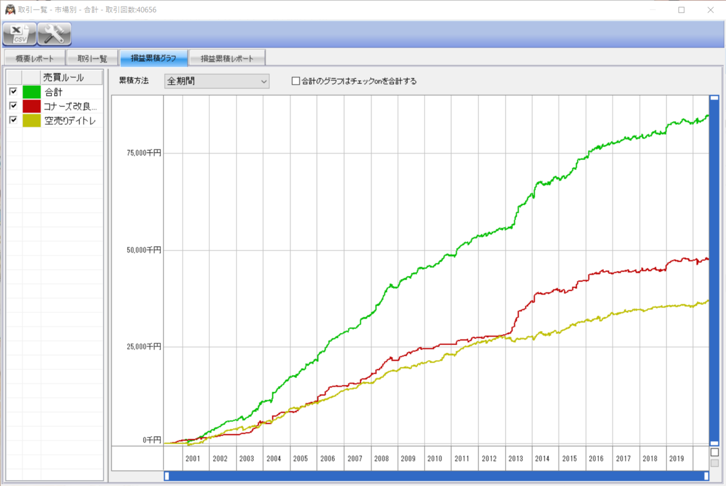This screenshot has width=726, height=486.
Task: Select the 空売りデイトレ rule name
Action: click(70, 120)
